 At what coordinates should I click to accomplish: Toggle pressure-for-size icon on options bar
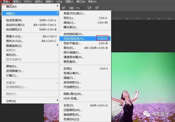tap(97, 8)
